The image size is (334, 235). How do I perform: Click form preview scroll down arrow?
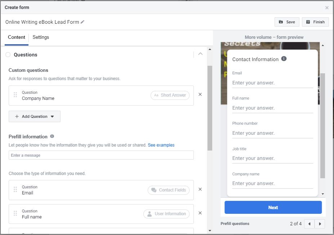point(323,194)
